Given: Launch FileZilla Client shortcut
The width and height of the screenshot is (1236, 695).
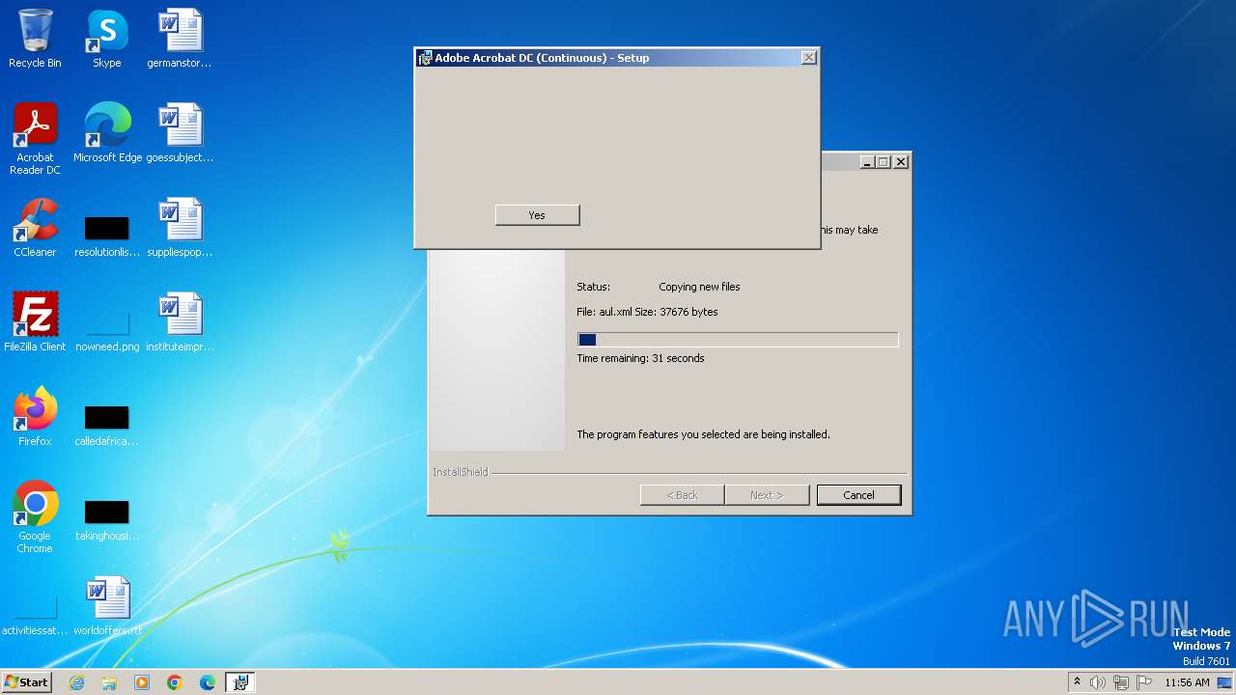Looking at the screenshot, I should coord(35,322).
